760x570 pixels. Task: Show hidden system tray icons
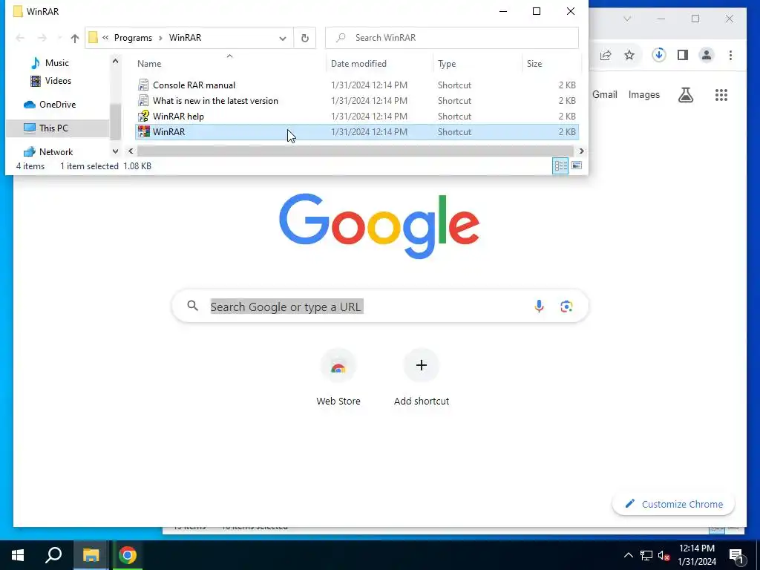pyautogui.click(x=628, y=555)
